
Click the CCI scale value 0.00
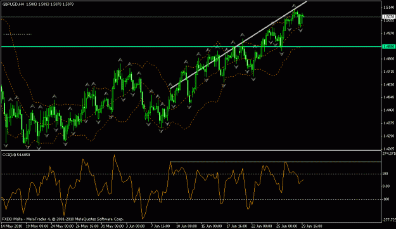click(x=386, y=186)
